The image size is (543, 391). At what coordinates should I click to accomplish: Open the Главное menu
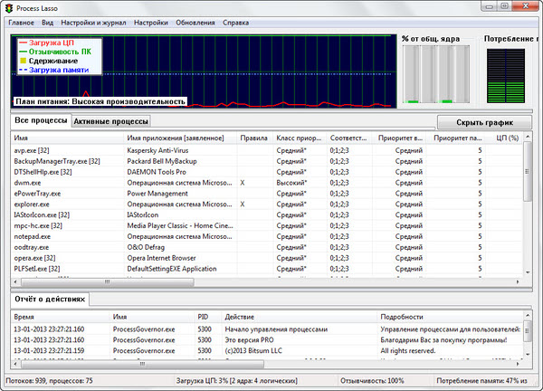pyautogui.click(x=21, y=21)
